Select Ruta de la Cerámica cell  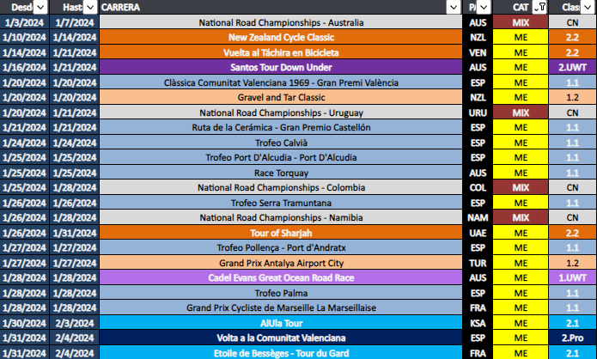tap(281, 127)
